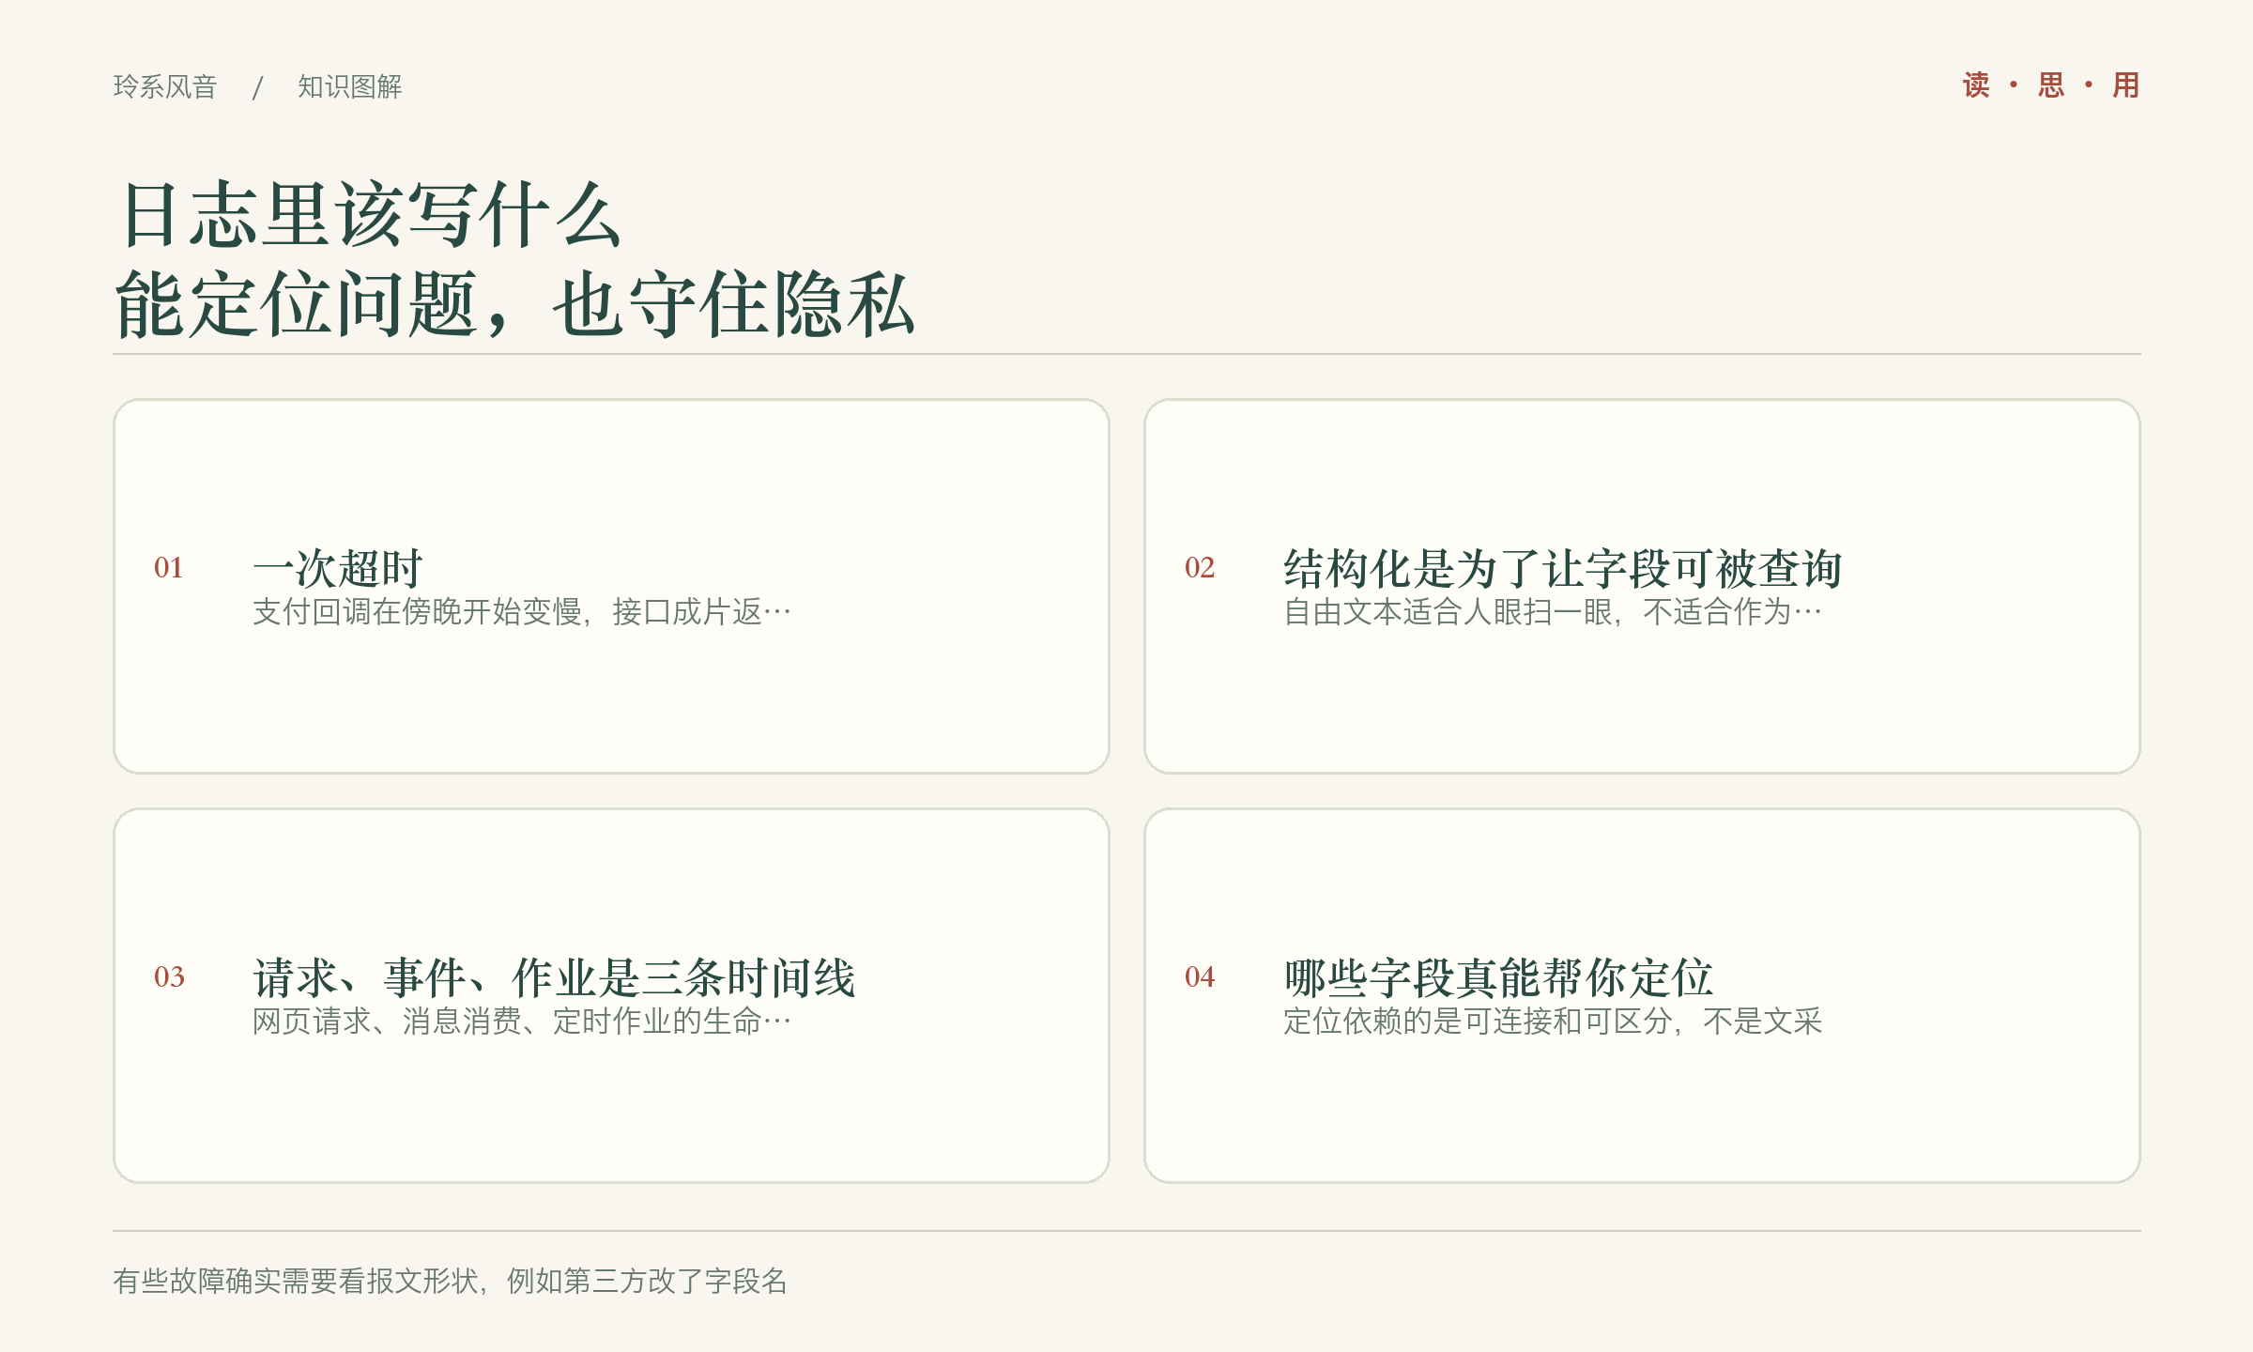Open the 玲系风音 breadcrumb link

165,86
